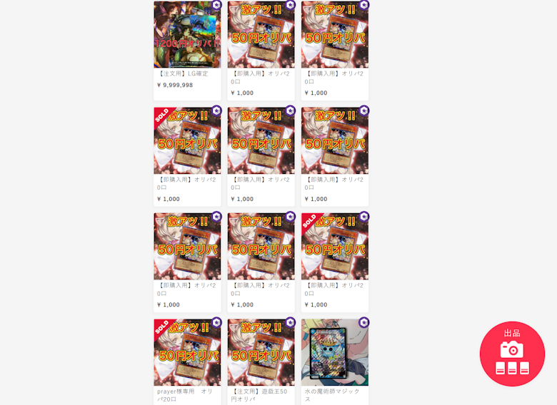
Task: Open the third-row first 50円オリパ image
Action: click(187, 246)
